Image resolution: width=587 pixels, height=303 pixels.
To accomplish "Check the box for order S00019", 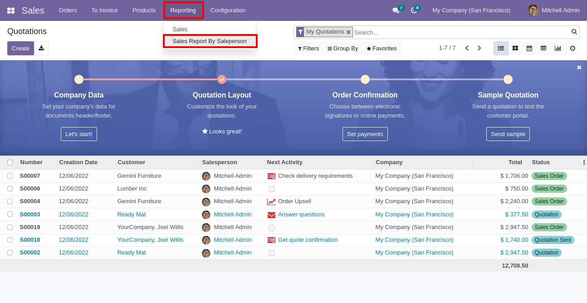I will coord(10,227).
